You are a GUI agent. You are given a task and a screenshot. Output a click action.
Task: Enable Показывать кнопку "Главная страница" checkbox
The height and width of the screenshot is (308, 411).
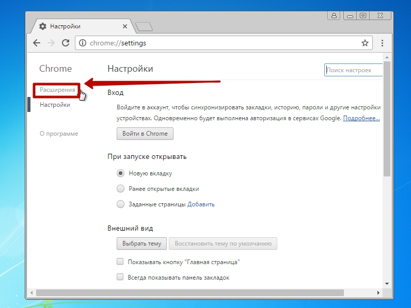point(120,262)
